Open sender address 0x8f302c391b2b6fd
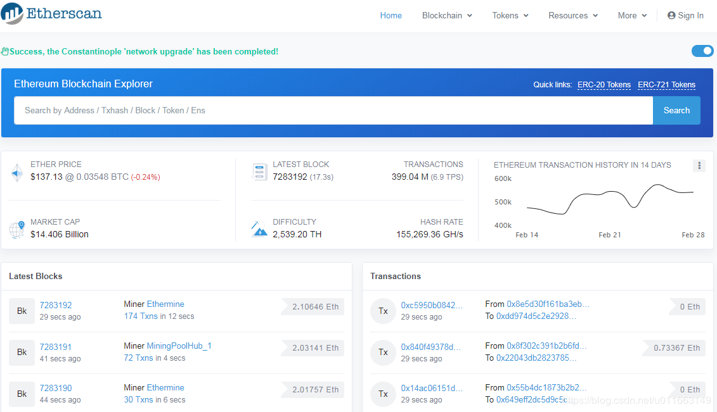This screenshot has width=717, height=412. pyautogui.click(x=546, y=346)
